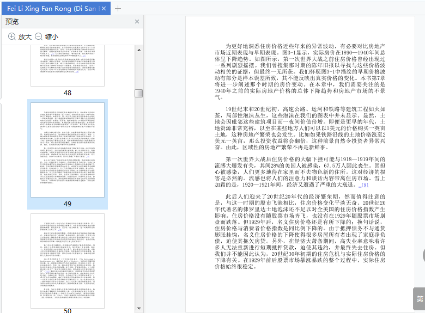Click the 缩小 text label
Image resolution: width=425 pixels, height=313 pixels.
[x=52, y=37]
